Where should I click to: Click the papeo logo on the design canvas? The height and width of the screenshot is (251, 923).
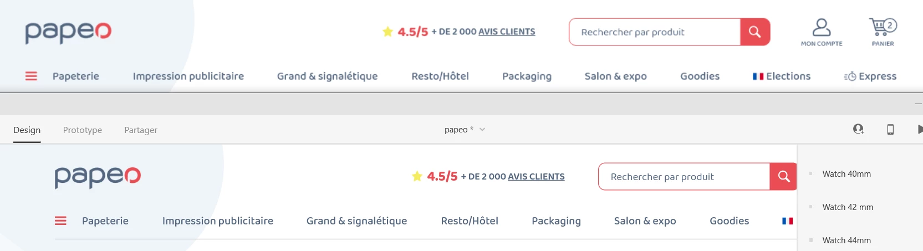coord(98,177)
